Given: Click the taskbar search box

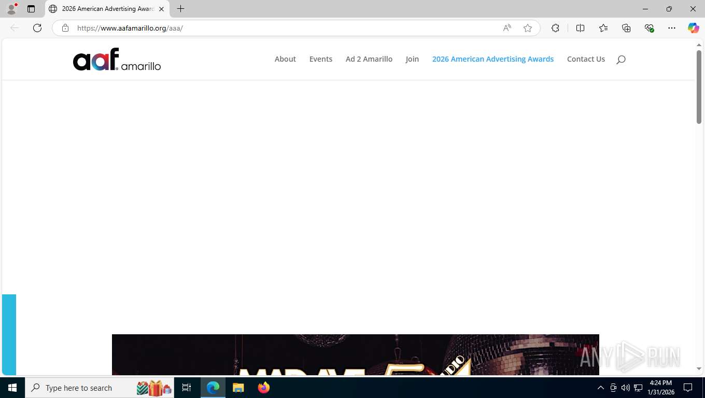Looking at the screenshot, I should pyautogui.click(x=99, y=388).
